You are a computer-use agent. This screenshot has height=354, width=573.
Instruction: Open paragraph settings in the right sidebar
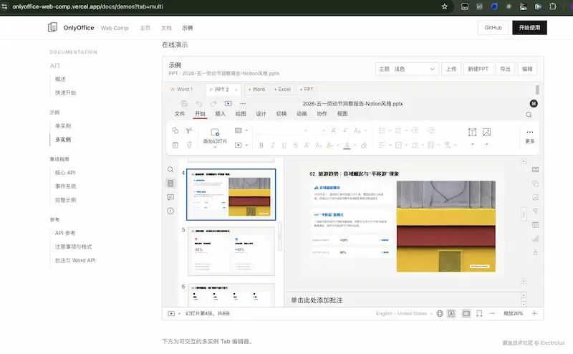[x=535, y=211]
